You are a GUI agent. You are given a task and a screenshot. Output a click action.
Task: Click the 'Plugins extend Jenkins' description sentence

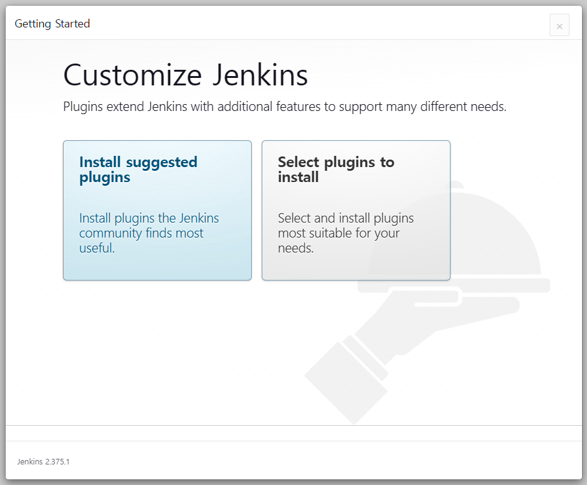(x=285, y=107)
